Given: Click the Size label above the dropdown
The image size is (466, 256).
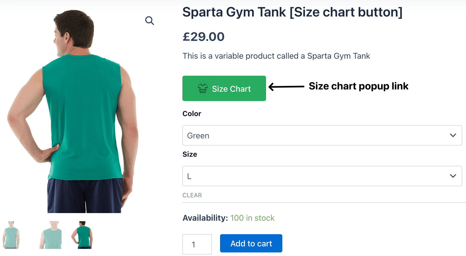Looking at the screenshot, I should [190, 154].
